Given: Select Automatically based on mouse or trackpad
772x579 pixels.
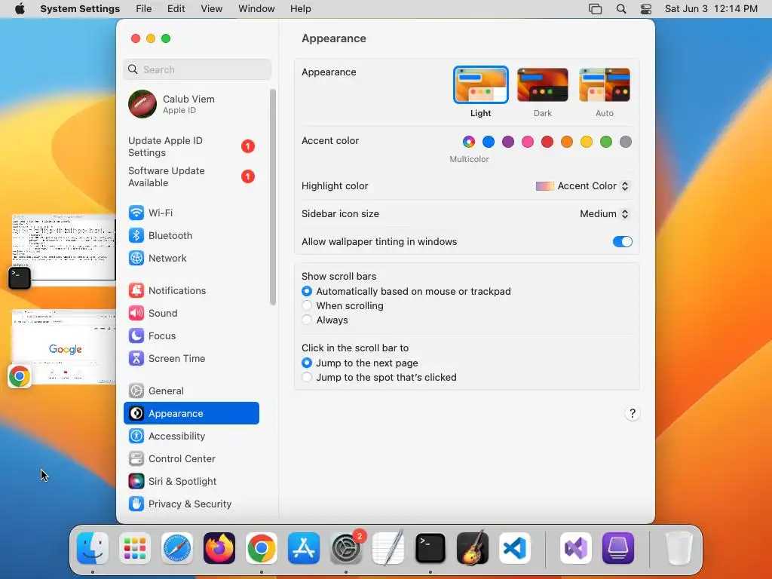Looking at the screenshot, I should coord(307,292).
